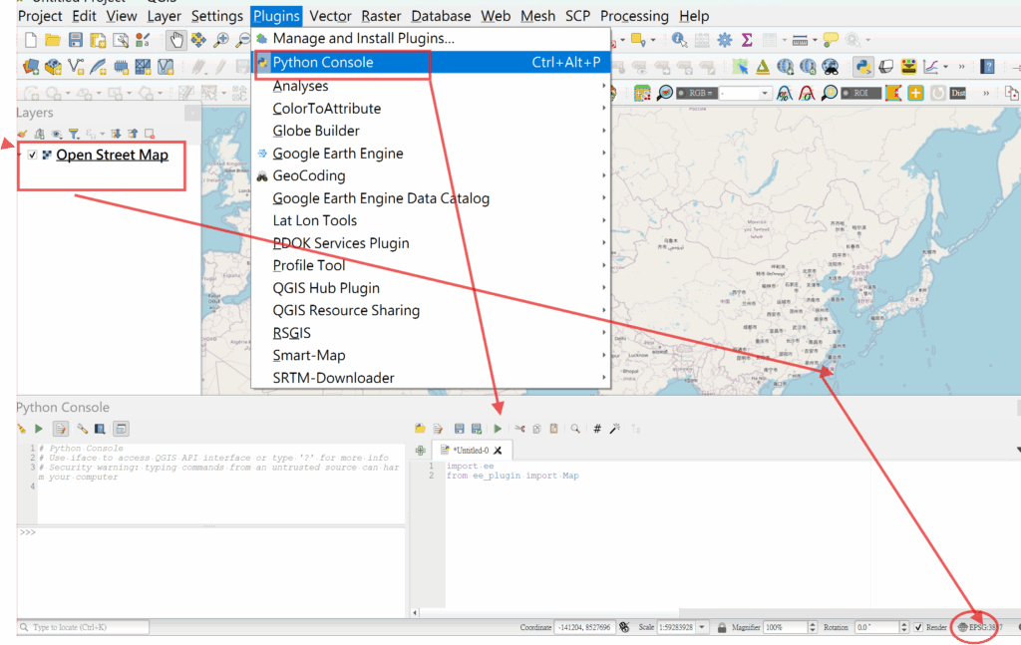Uncheck the Open Street Map layer visibility
1021x645 pixels.
pyautogui.click(x=33, y=156)
